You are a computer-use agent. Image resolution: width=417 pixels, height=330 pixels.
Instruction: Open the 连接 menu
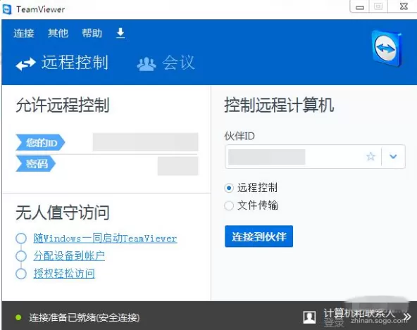24,34
